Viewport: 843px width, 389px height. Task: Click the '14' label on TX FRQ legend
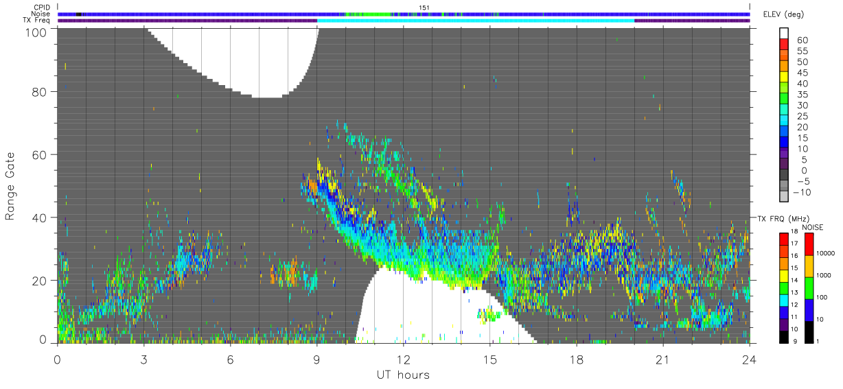[795, 281]
